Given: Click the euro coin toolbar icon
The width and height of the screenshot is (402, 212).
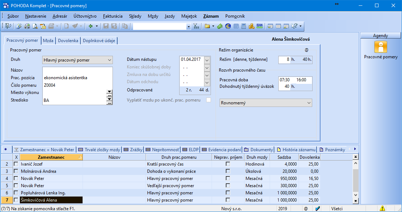Looking at the screenshot, I should point(227,26).
